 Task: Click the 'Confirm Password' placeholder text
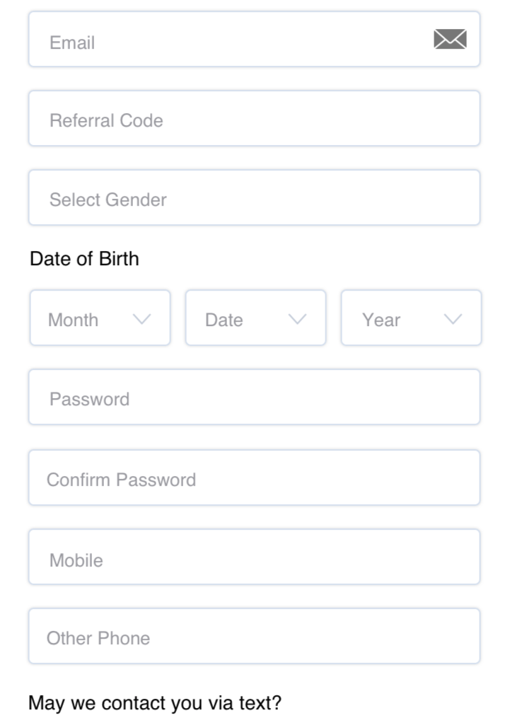click(121, 480)
